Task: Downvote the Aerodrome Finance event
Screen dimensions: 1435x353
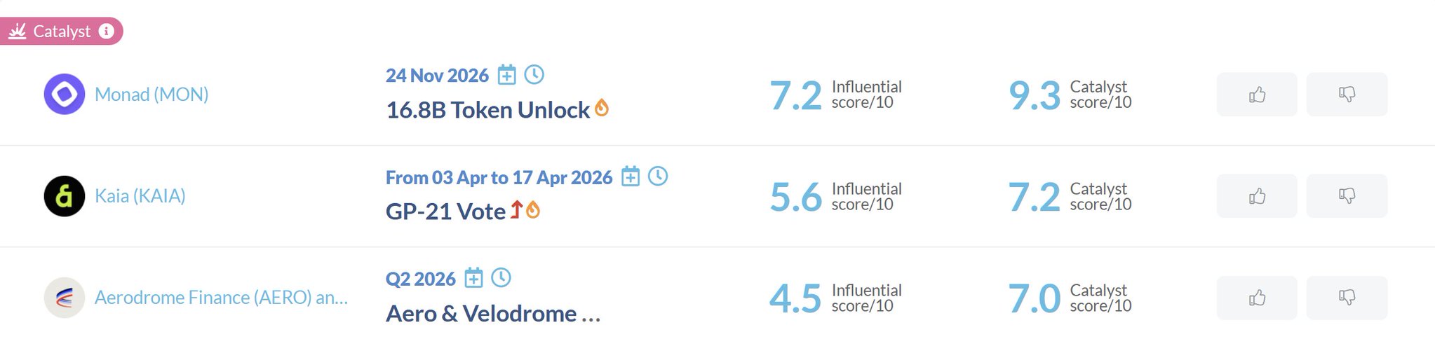Action: click(1347, 298)
